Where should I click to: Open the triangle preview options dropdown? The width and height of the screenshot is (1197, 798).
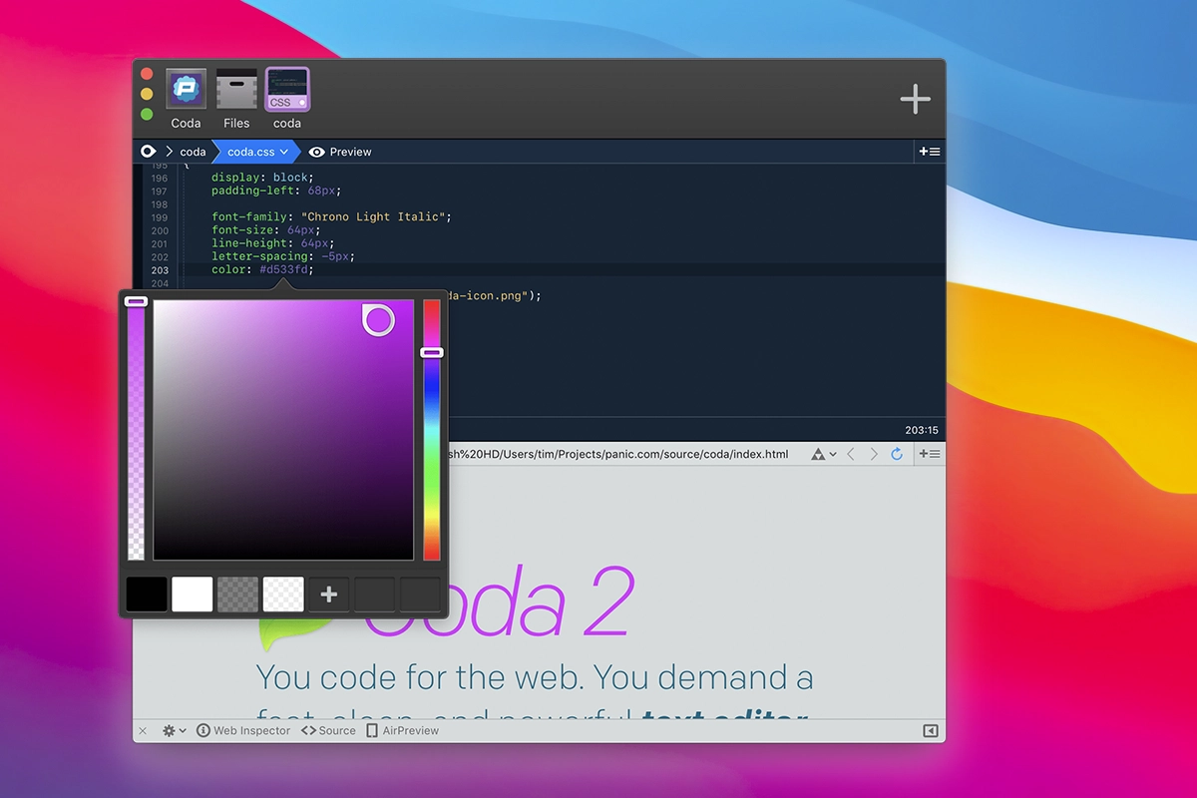coord(823,454)
